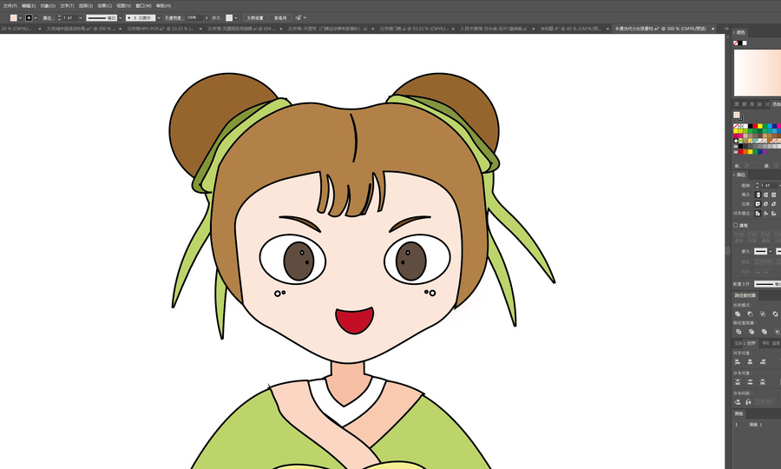
Task: Select the red swatch in first swatch row
Action: coord(755,126)
